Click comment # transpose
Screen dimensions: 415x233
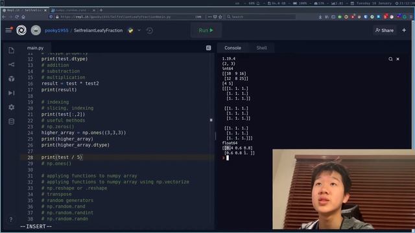click(56, 194)
